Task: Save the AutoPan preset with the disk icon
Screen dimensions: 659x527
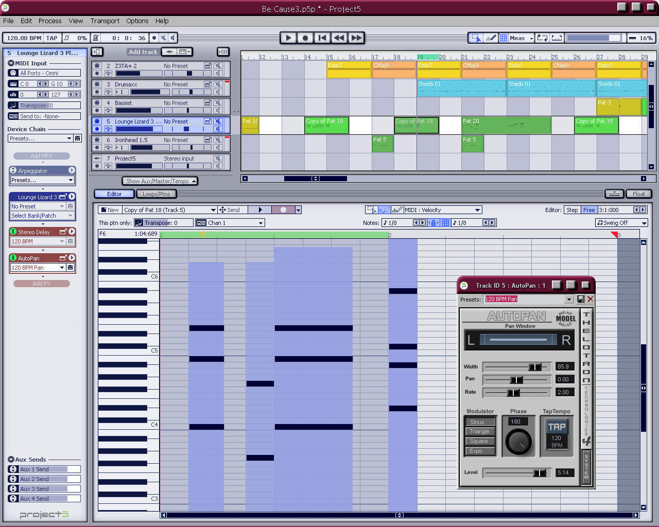Action: point(581,299)
